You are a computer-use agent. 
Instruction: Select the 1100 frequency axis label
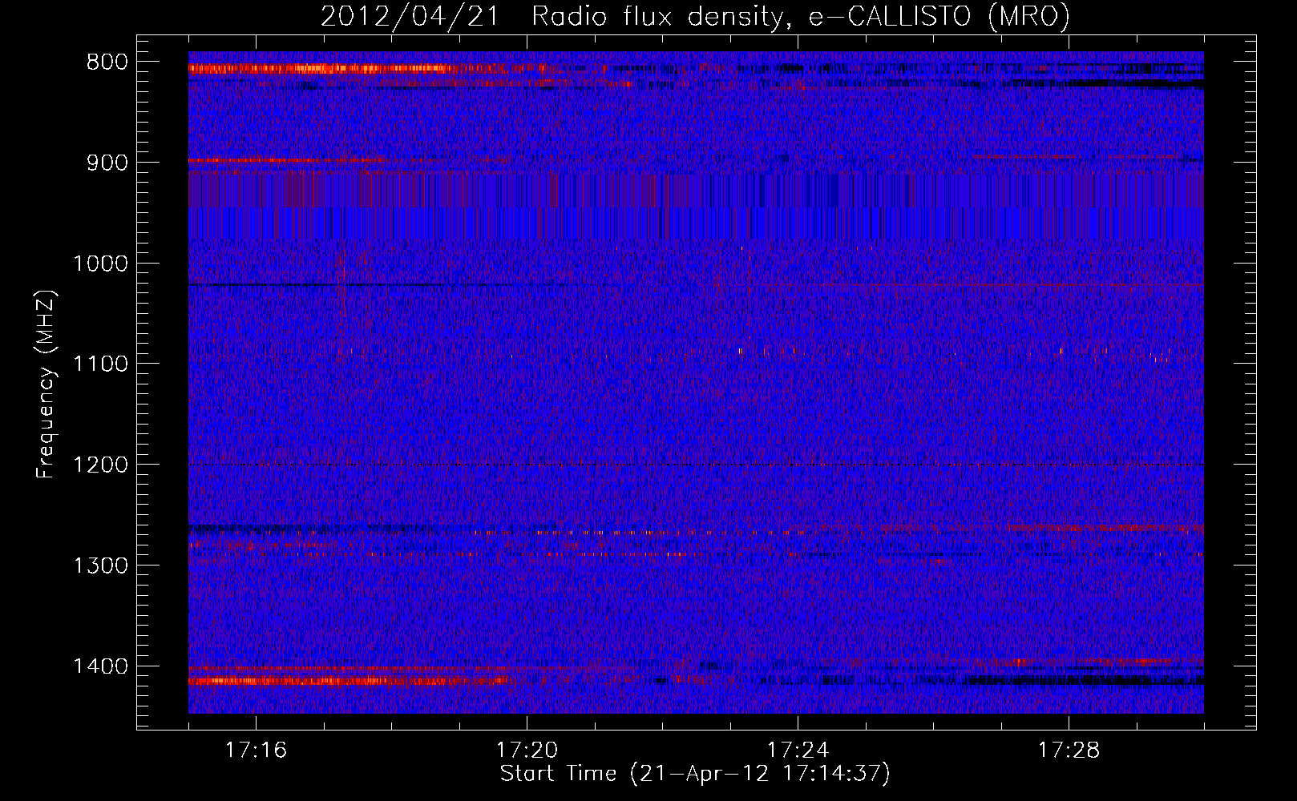tap(100, 364)
